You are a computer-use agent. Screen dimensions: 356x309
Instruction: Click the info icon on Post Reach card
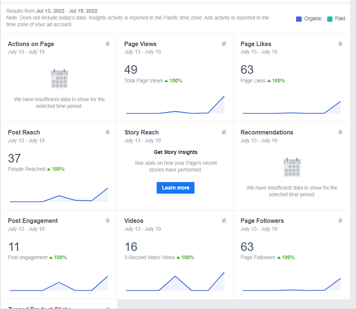point(108,132)
